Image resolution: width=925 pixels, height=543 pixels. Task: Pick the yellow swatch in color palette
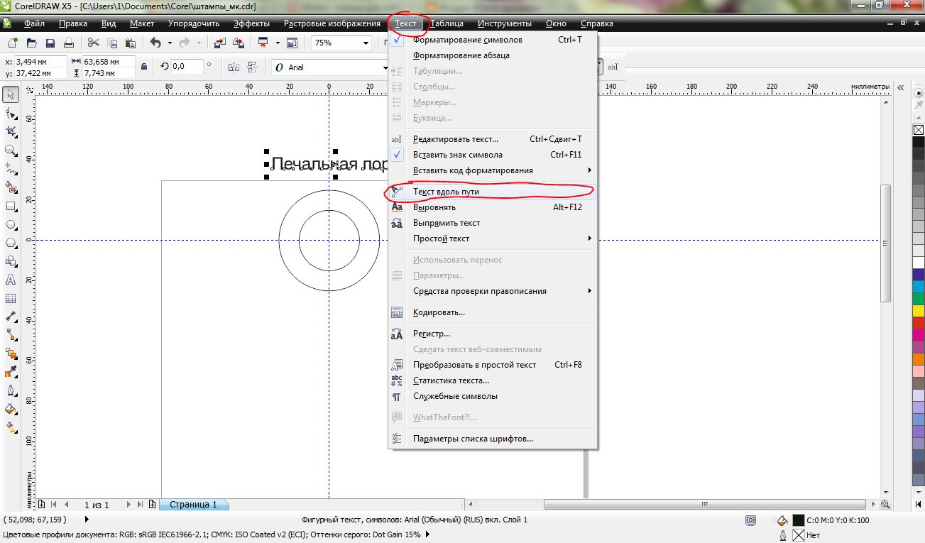click(918, 311)
